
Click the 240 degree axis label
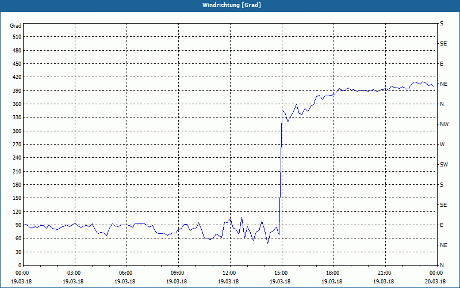[x=17, y=158]
